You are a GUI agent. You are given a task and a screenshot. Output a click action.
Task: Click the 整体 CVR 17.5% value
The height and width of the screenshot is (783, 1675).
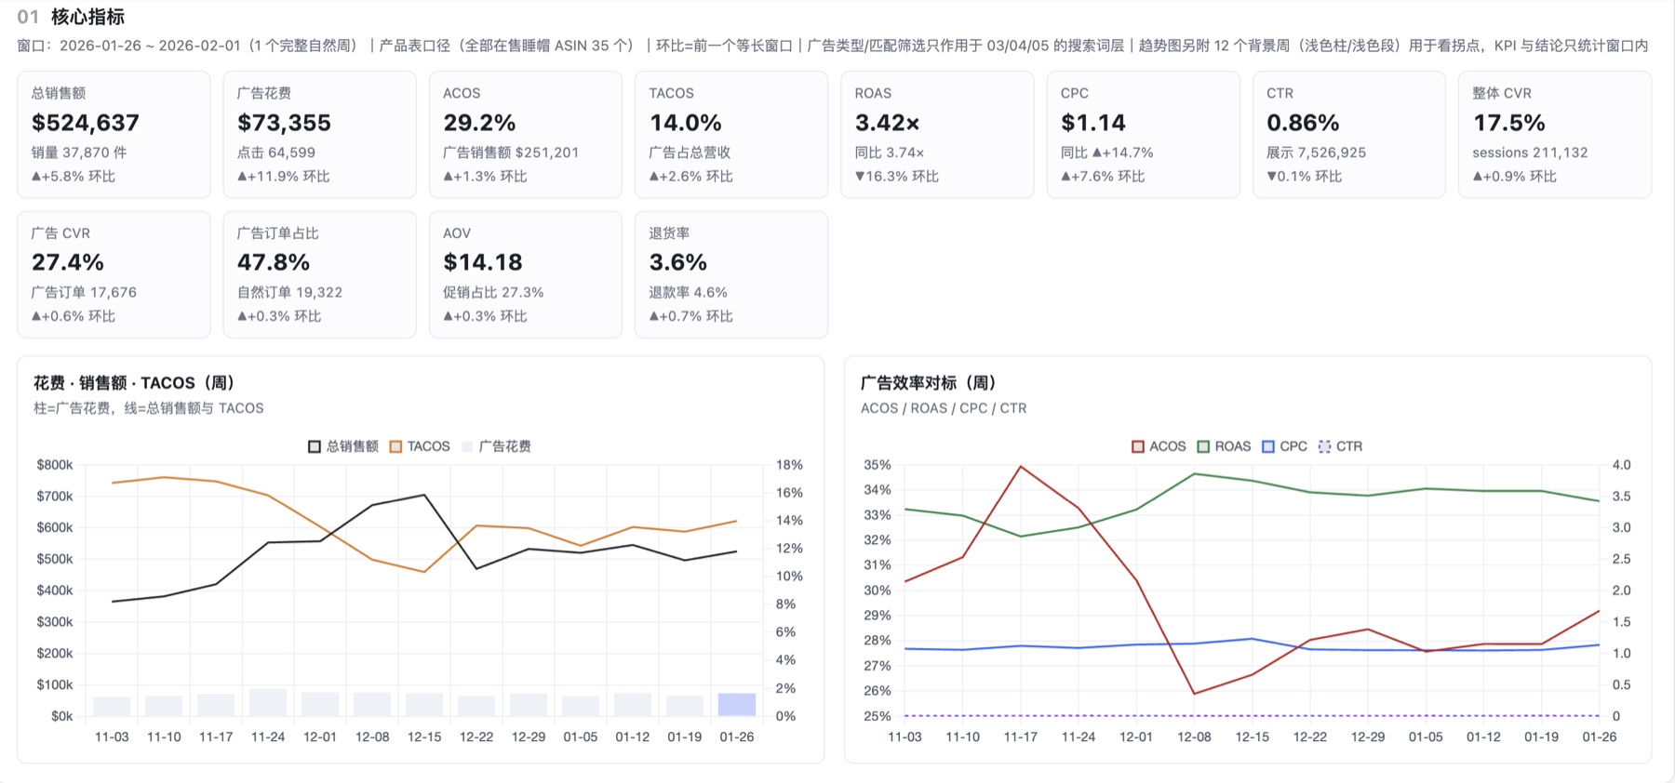(x=1509, y=123)
